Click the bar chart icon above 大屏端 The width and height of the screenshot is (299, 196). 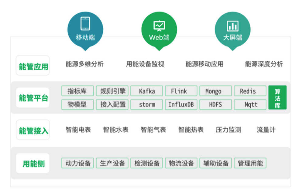click(x=232, y=26)
